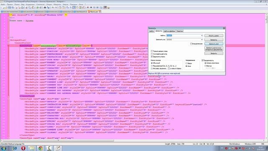This screenshot has width=268, height=151.
Task: Click the editor horizontal scrollbar
Action: tap(132, 141)
